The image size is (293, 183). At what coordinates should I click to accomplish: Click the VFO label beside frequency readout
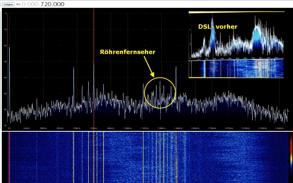(18, 4)
